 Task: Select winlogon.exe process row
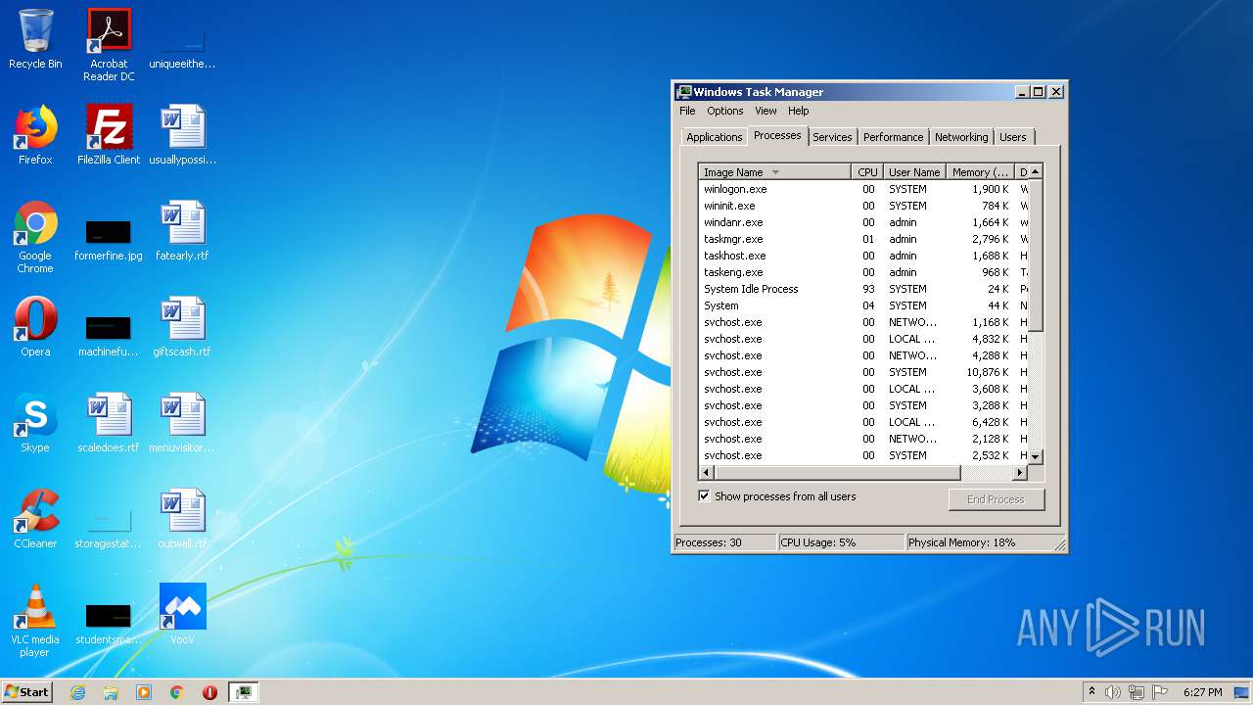click(x=862, y=189)
